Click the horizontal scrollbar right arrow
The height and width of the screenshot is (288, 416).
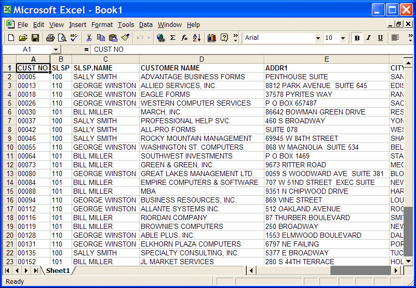coord(396,271)
